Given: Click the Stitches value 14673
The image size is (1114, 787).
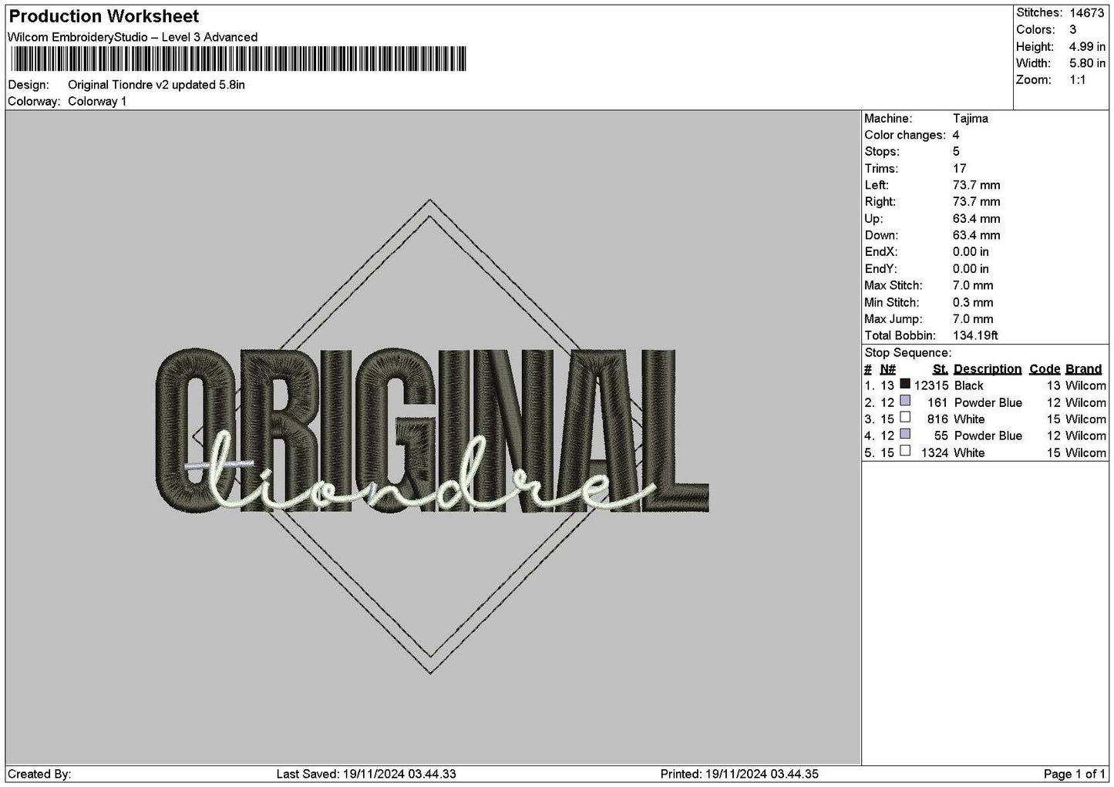Looking at the screenshot, I should [1087, 13].
